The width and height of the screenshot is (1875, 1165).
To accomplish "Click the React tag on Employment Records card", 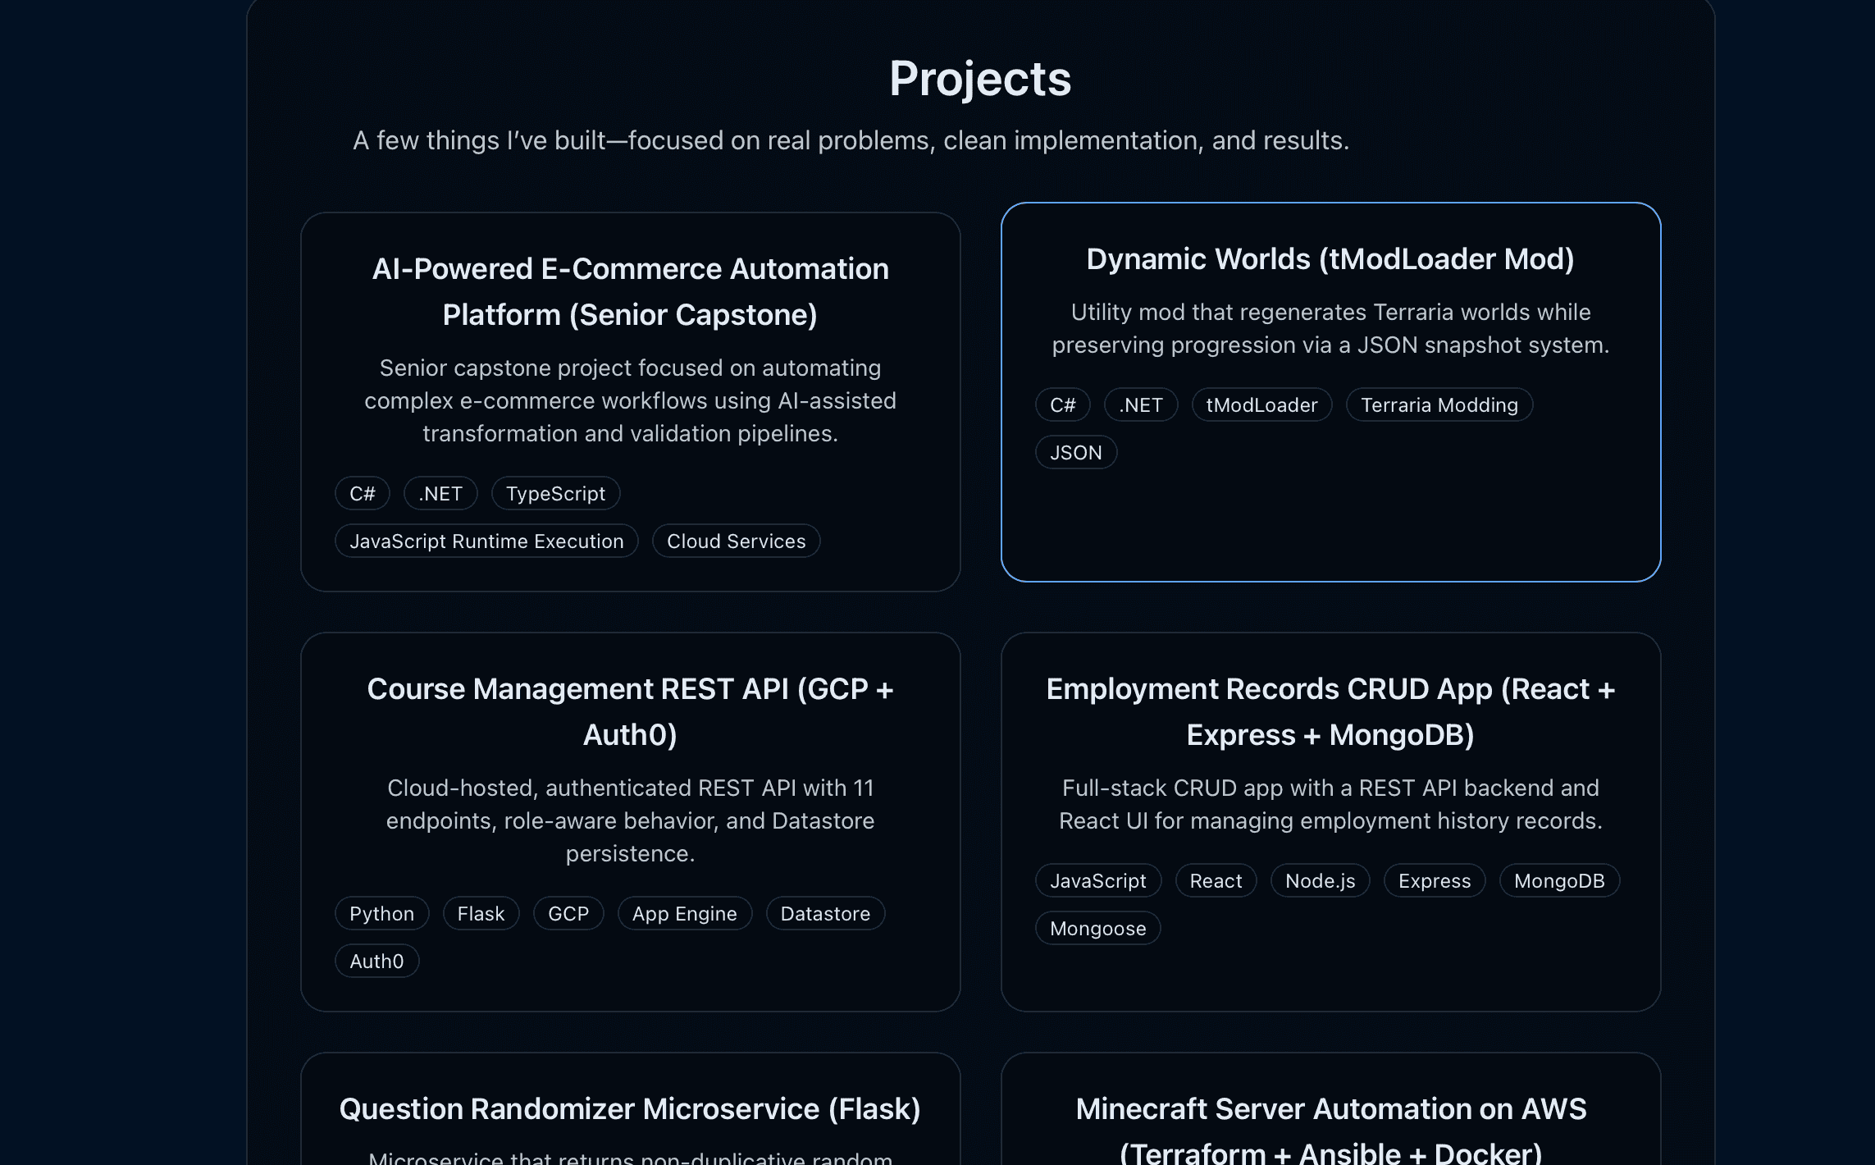I will click(x=1216, y=880).
